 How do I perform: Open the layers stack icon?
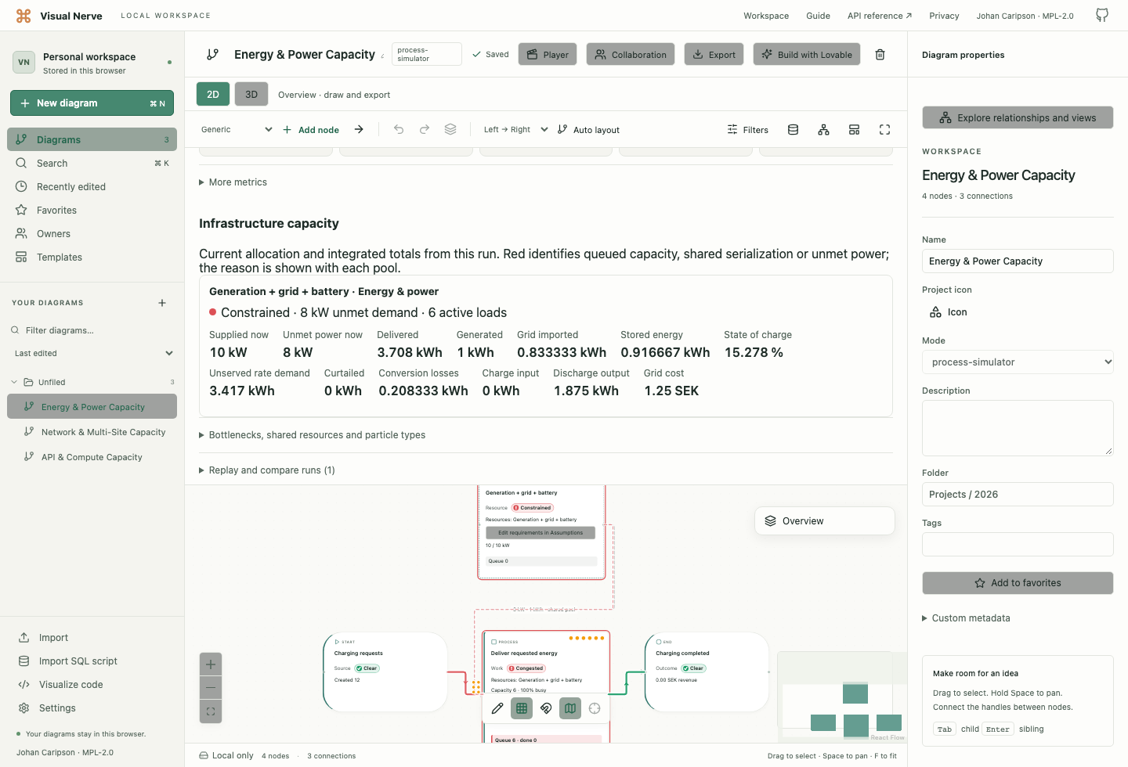tap(450, 130)
